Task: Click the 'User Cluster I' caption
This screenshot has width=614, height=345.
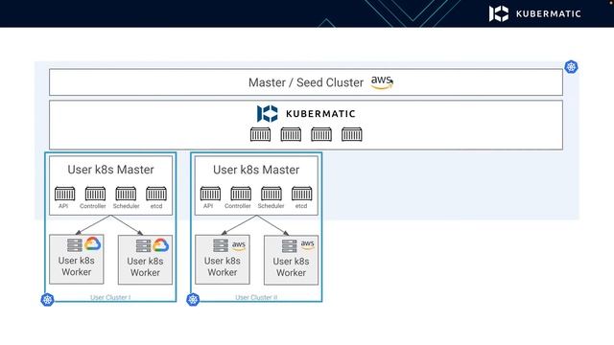Action: pos(110,297)
